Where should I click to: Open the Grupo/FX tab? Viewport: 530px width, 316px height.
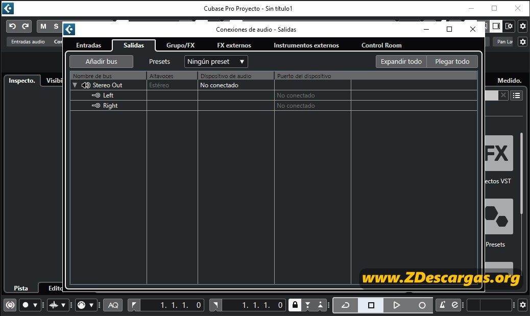click(x=181, y=45)
